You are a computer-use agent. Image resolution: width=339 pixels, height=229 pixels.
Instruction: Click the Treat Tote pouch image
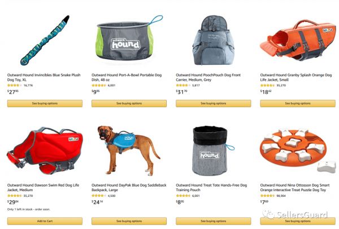click(214, 151)
